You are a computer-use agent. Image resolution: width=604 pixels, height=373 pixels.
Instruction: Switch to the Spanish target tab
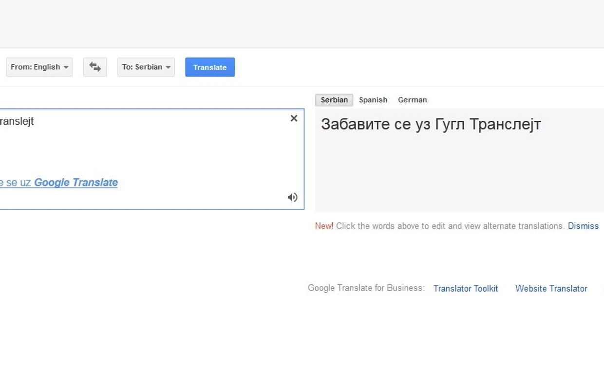pos(373,100)
